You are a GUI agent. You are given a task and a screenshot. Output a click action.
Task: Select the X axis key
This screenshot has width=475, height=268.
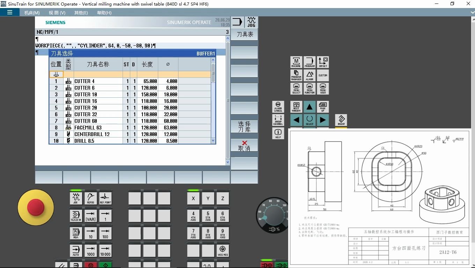tap(193, 198)
